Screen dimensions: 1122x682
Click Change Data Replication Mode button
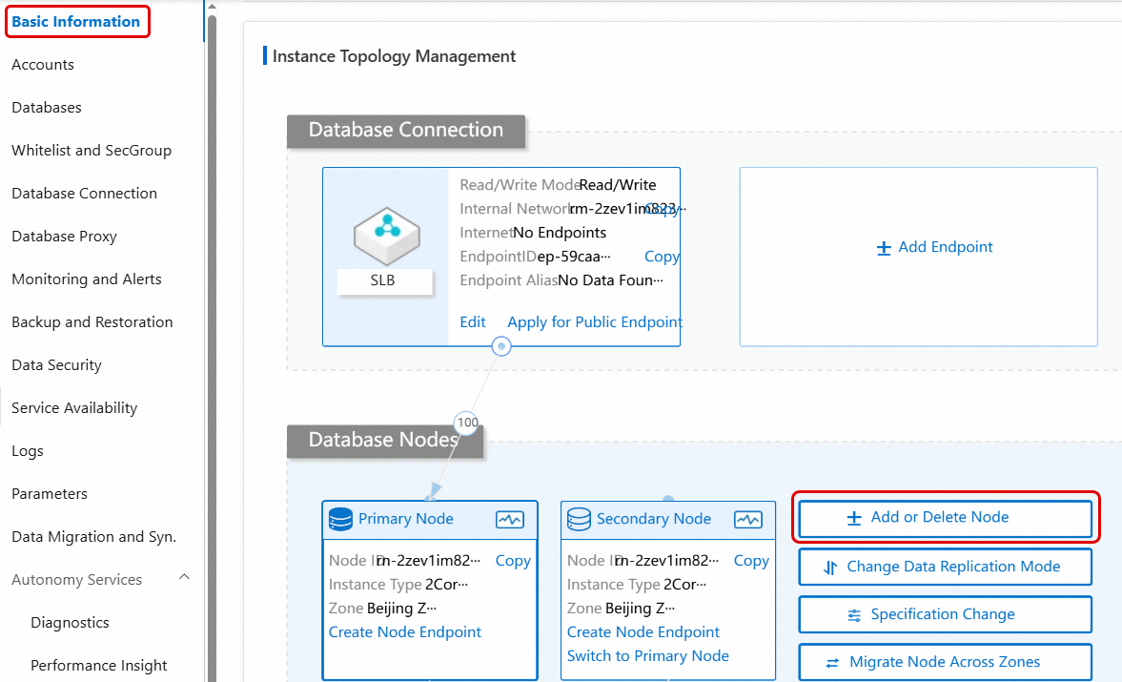point(945,567)
